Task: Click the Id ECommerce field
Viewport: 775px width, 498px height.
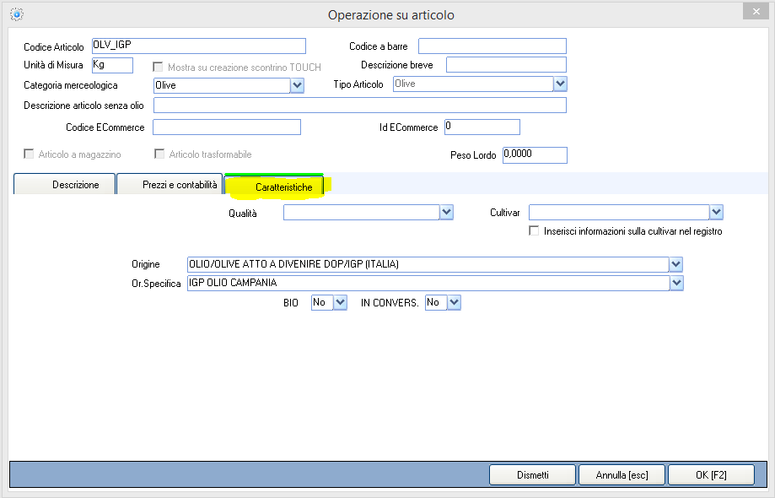Action: [482, 127]
